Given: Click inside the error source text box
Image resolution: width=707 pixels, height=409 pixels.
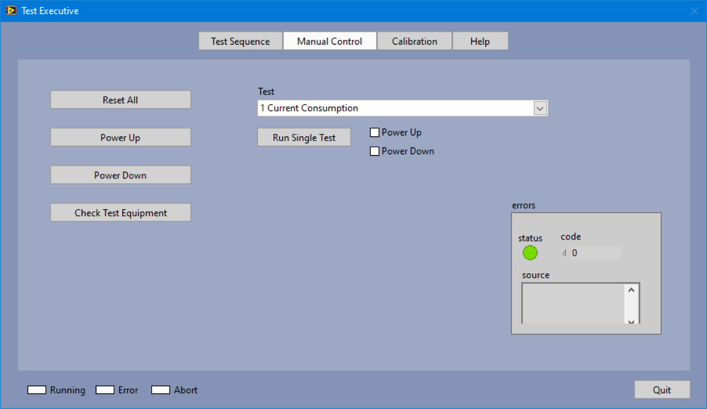Looking at the screenshot, I should 573,303.
